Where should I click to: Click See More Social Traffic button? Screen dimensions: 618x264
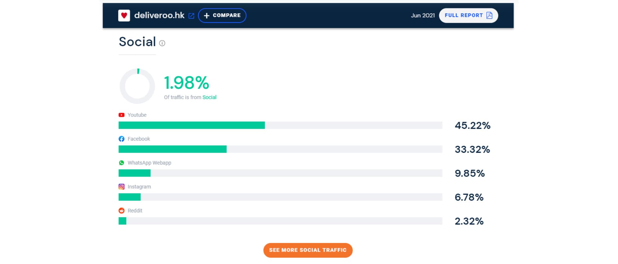point(308,250)
